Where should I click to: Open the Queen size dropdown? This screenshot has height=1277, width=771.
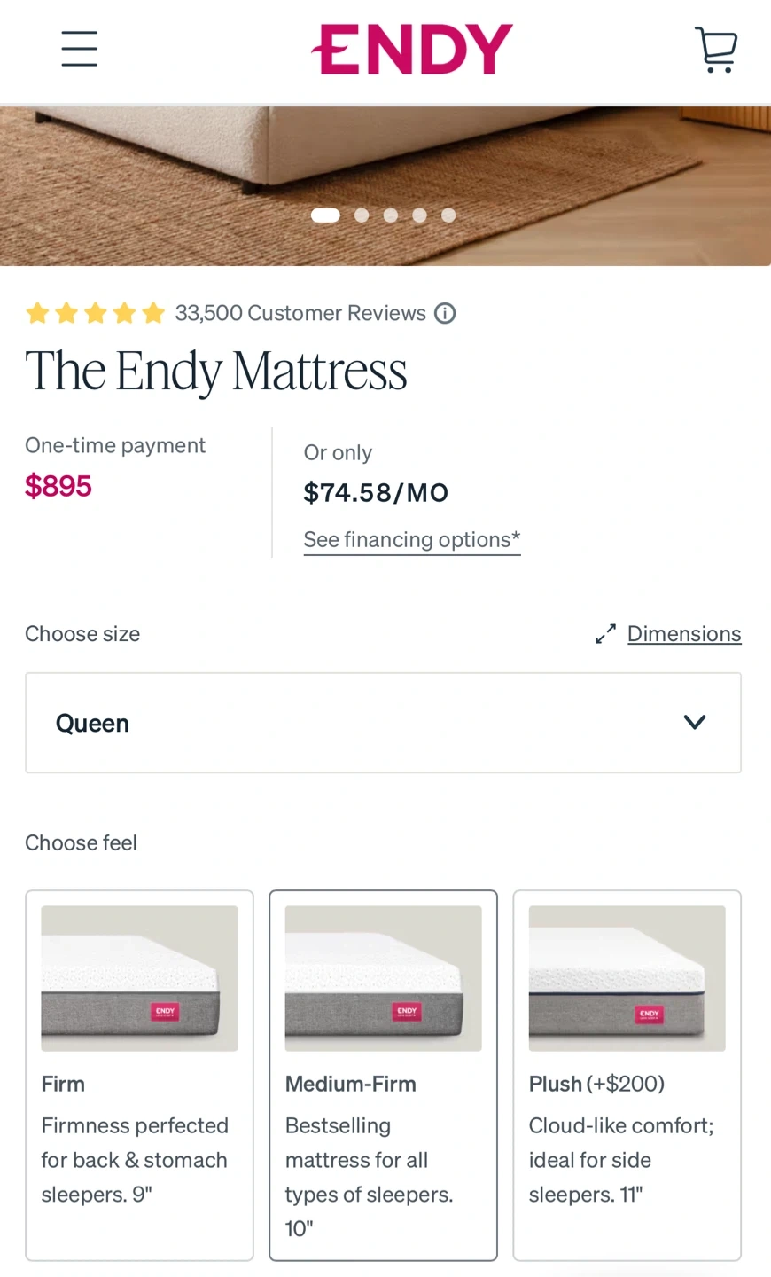pos(383,723)
